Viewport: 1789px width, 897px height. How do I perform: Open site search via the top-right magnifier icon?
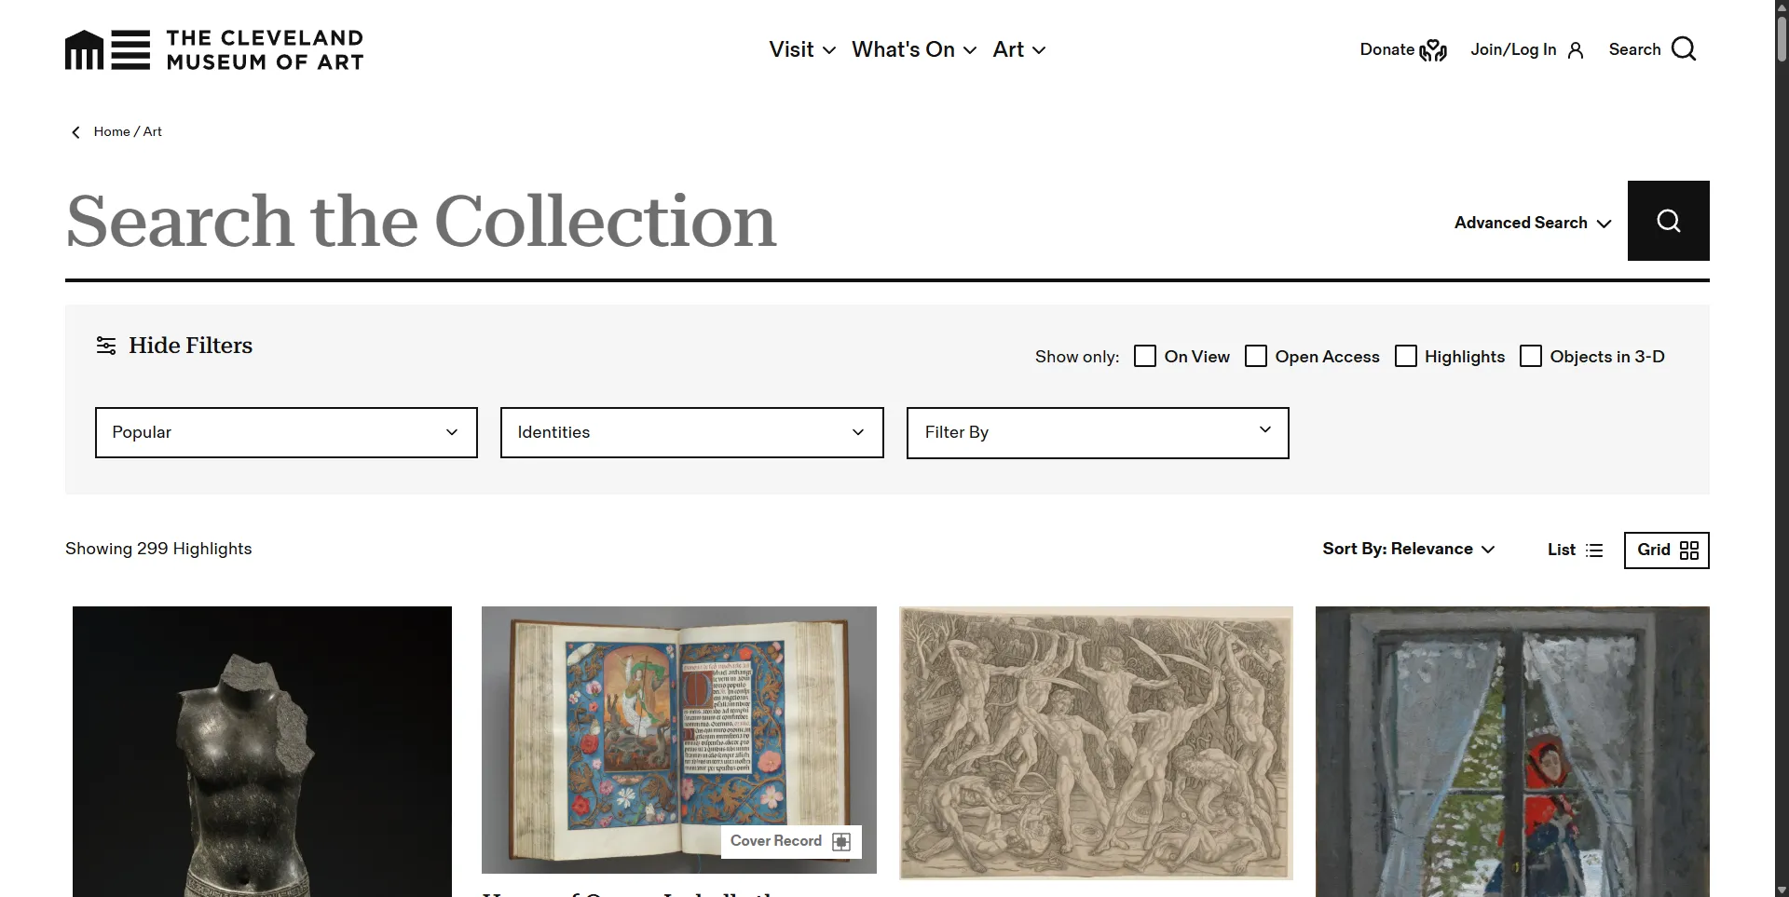tap(1684, 49)
